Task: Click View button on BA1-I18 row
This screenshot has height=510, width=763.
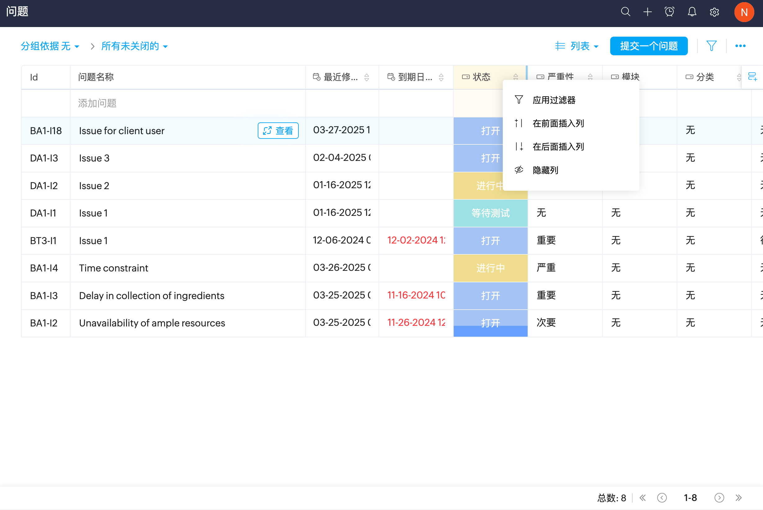Action: [278, 131]
